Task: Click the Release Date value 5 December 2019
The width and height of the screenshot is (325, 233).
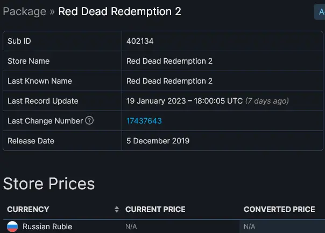Action: (158, 141)
